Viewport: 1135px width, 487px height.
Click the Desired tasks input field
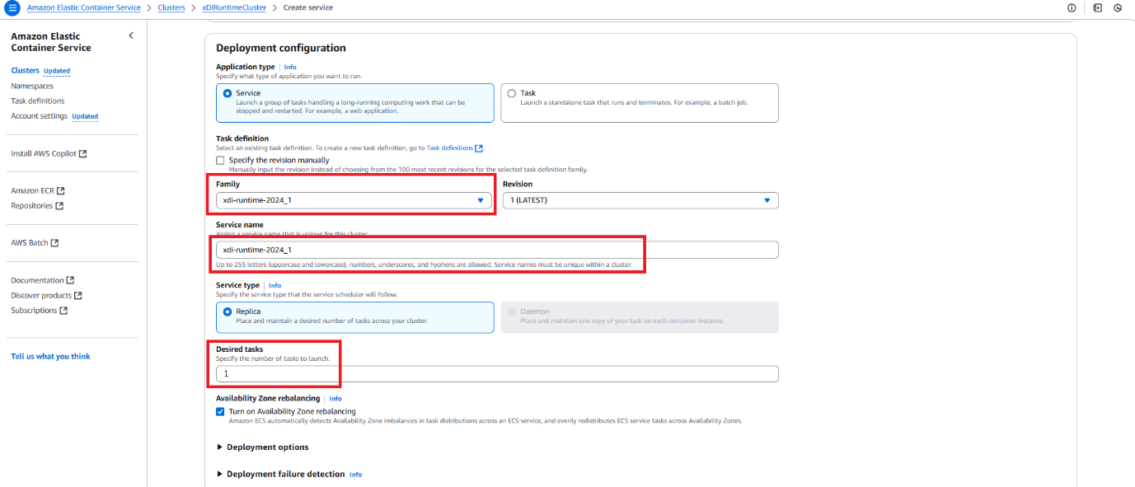(x=497, y=374)
